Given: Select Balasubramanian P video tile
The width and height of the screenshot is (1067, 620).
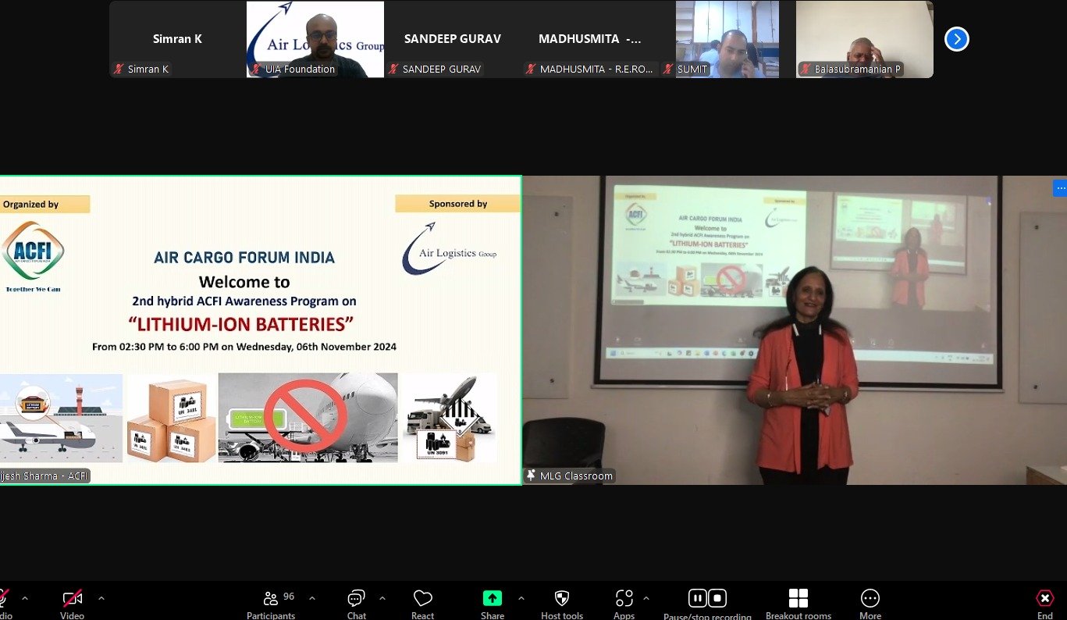Looking at the screenshot, I should (x=865, y=39).
